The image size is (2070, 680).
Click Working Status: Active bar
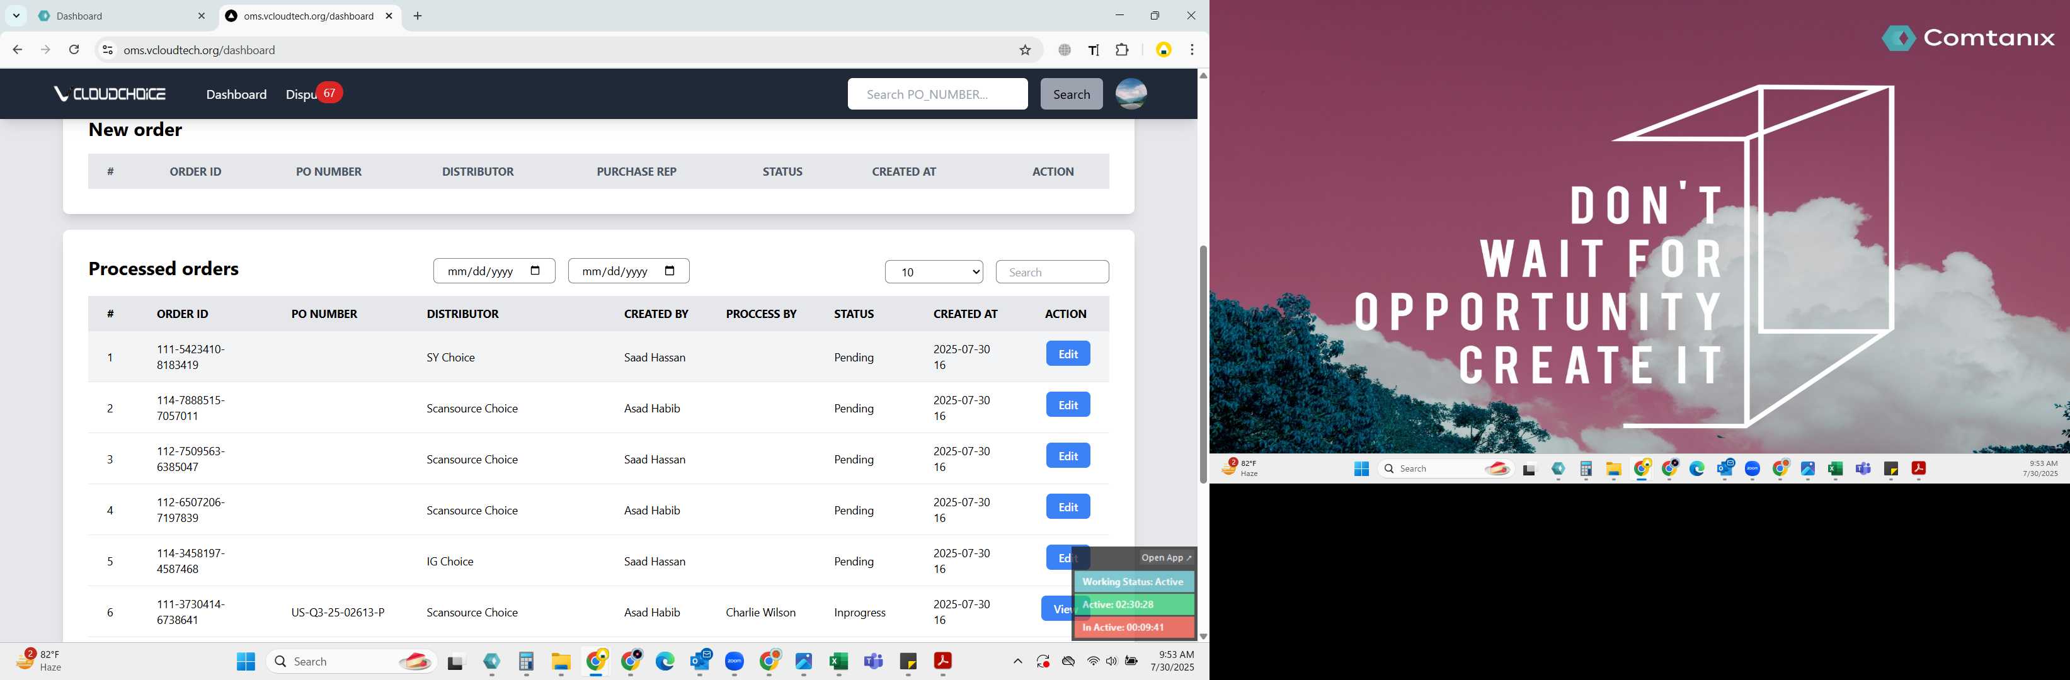point(1134,582)
